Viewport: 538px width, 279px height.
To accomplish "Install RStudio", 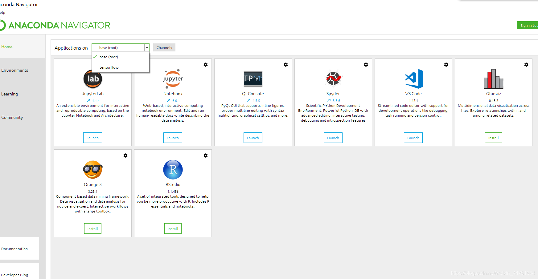I will tap(173, 228).
